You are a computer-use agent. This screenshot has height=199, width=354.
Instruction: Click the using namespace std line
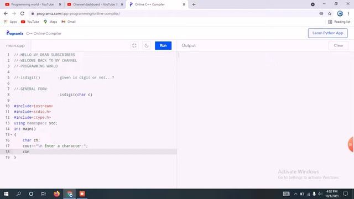pos(35,123)
